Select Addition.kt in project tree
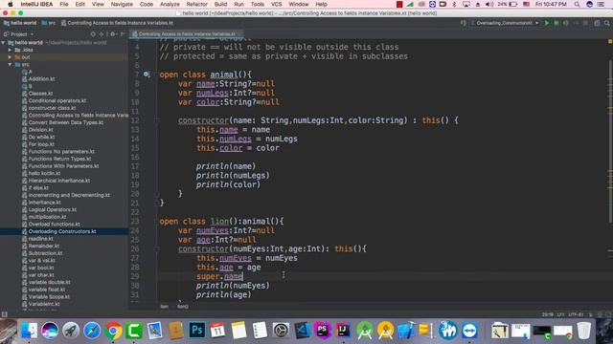This screenshot has width=613, height=344. pyautogui.click(x=41, y=78)
